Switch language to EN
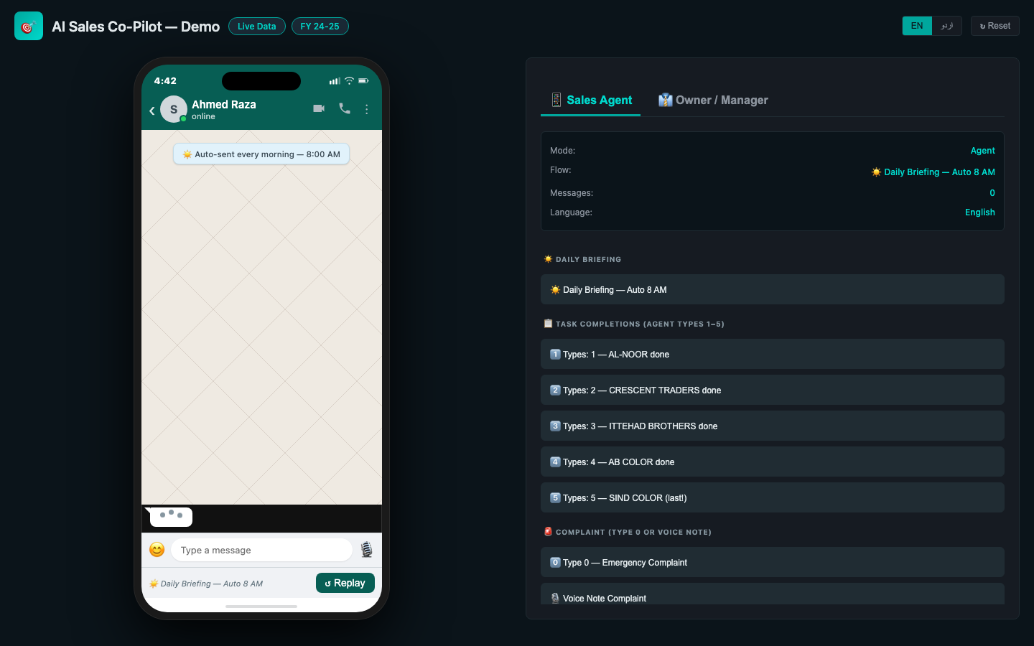The width and height of the screenshot is (1034, 646). pyautogui.click(x=917, y=26)
